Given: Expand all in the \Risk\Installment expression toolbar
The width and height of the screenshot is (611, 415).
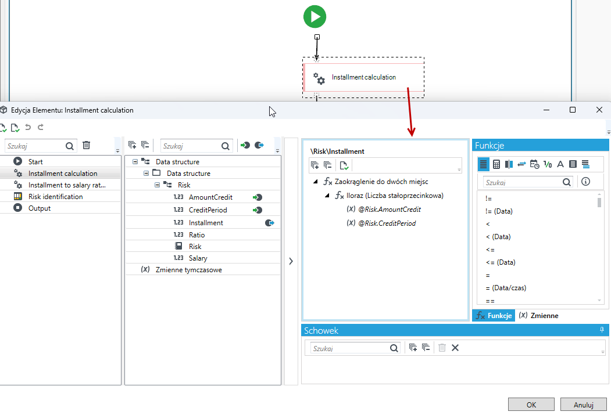Looking at the screenshot, I should (x=315, y=165).
